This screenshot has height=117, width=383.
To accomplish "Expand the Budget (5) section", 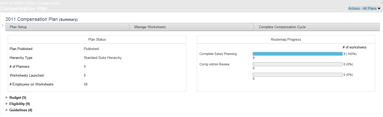I will 18,98.
